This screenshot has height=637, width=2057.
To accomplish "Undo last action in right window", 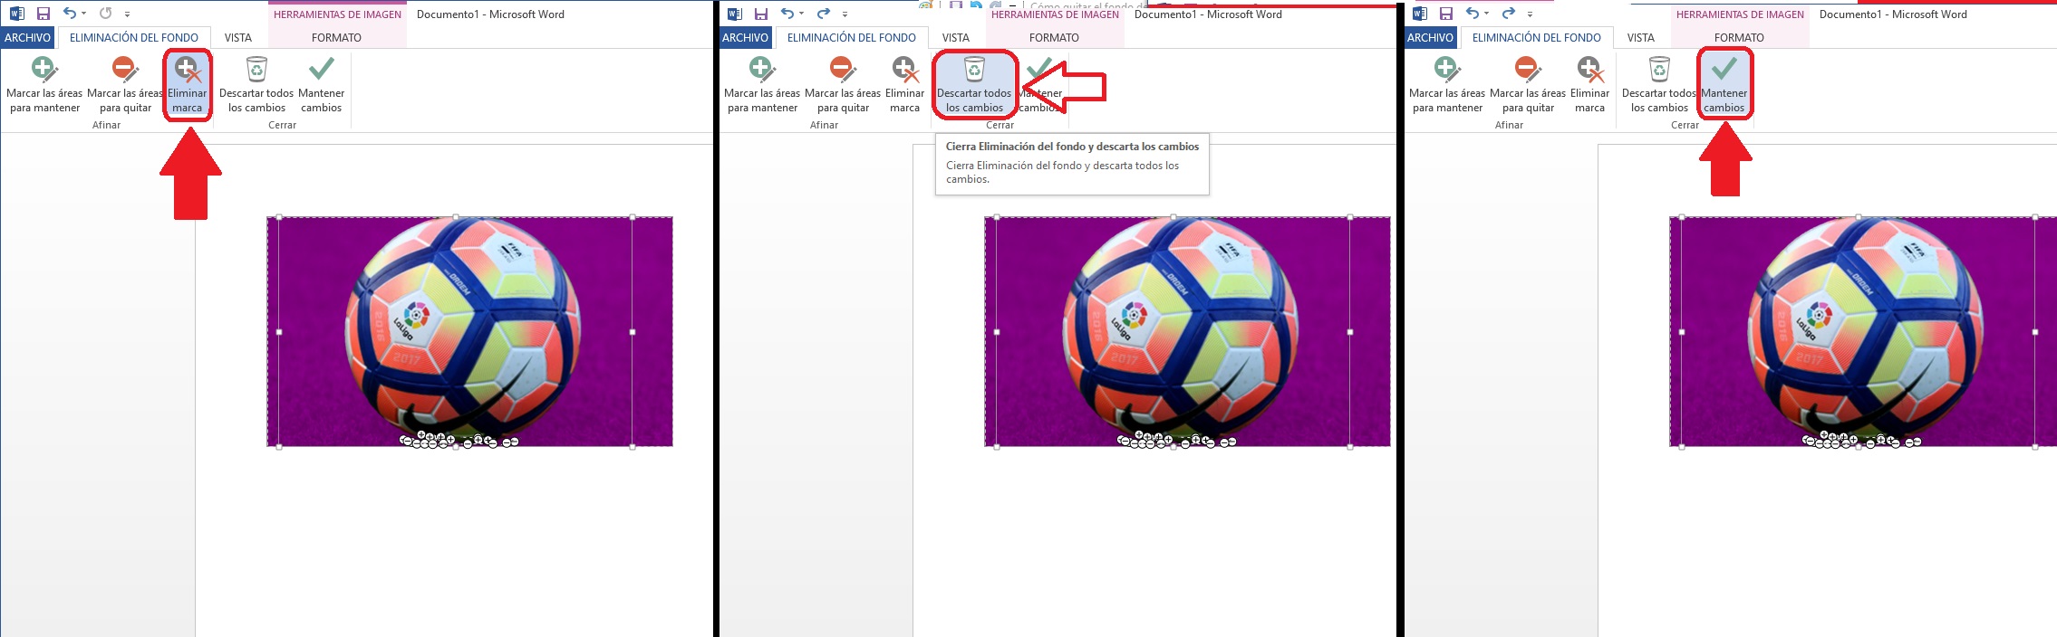I will point(1472,14).
